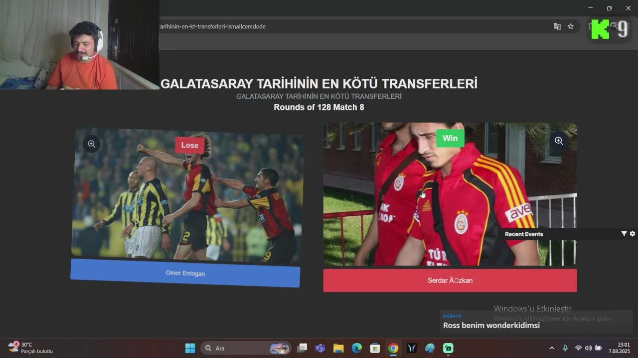Vote for Omer Erdogan using the blue button

coord(185,273)
